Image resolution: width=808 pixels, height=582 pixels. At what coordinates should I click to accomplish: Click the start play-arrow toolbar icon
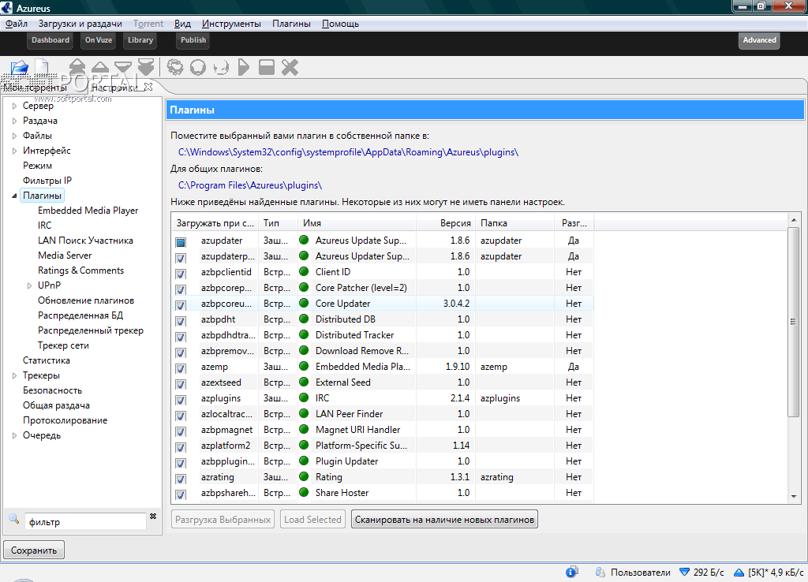pos(244,67)
